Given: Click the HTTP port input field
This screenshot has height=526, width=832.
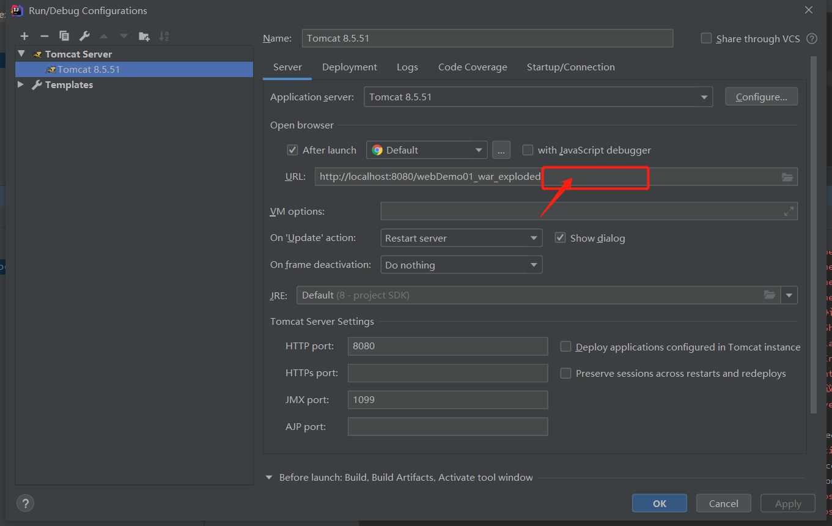Looking at the screenshot, I should (x=447, y=346).
